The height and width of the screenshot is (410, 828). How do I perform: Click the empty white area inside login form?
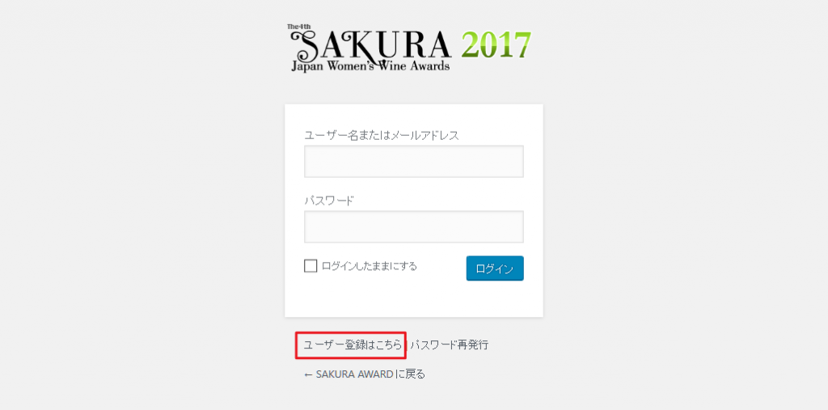[413, 298]
